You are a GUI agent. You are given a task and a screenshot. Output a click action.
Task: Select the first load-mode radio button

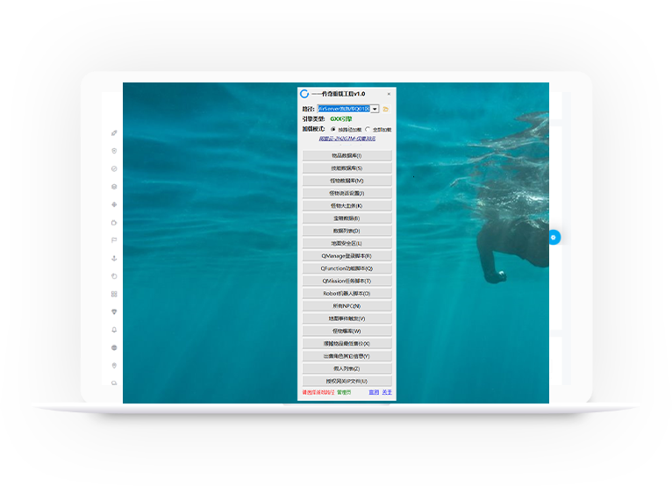[332, 129]
